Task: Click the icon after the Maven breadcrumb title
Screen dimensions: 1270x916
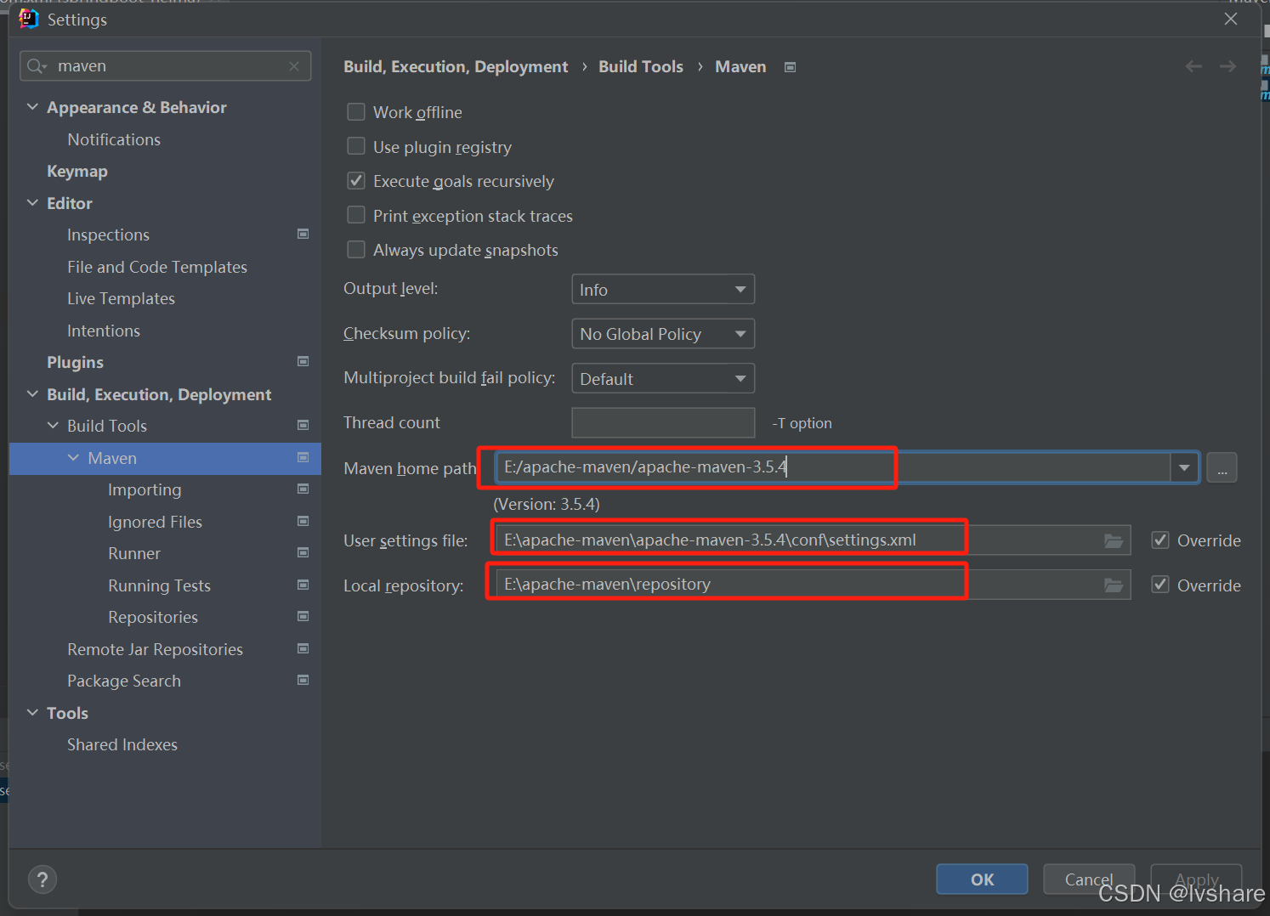Action: tap(790, 67)
